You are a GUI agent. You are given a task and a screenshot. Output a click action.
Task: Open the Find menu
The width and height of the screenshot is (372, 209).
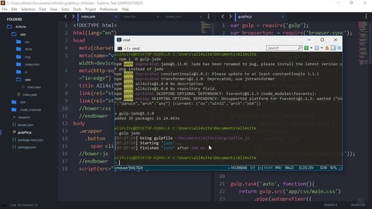coord(42,9)
